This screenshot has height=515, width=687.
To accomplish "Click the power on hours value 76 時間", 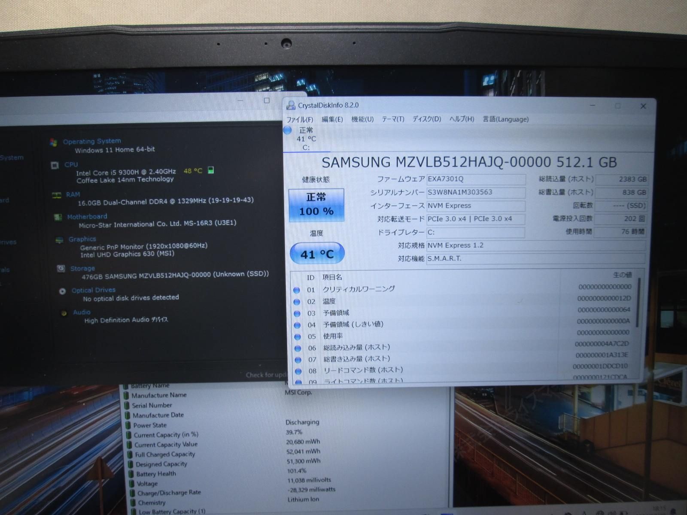I will coord(621,232).
